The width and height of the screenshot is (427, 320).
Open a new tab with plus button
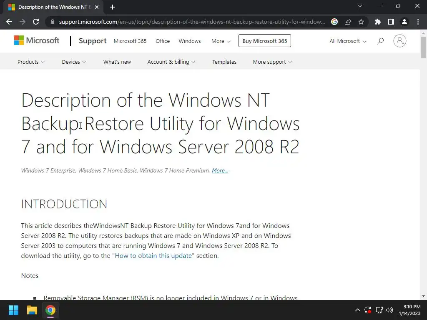point(113,7)
